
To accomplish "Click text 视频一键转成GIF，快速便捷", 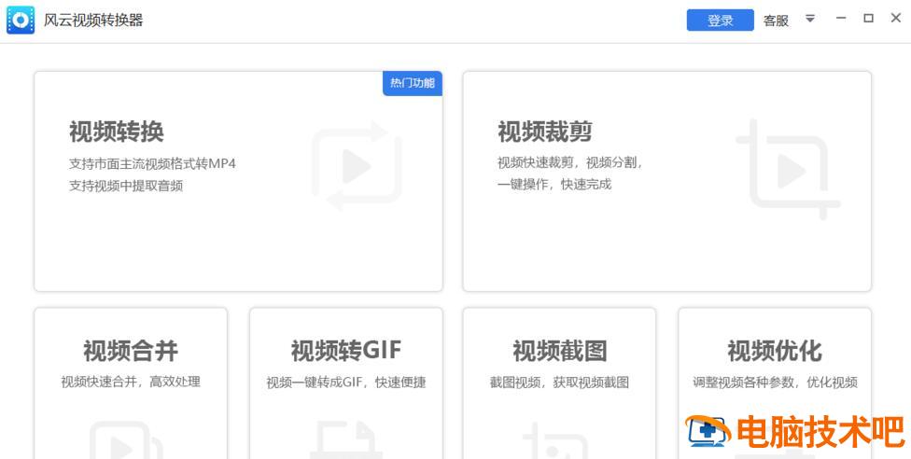I will (346, 382).
